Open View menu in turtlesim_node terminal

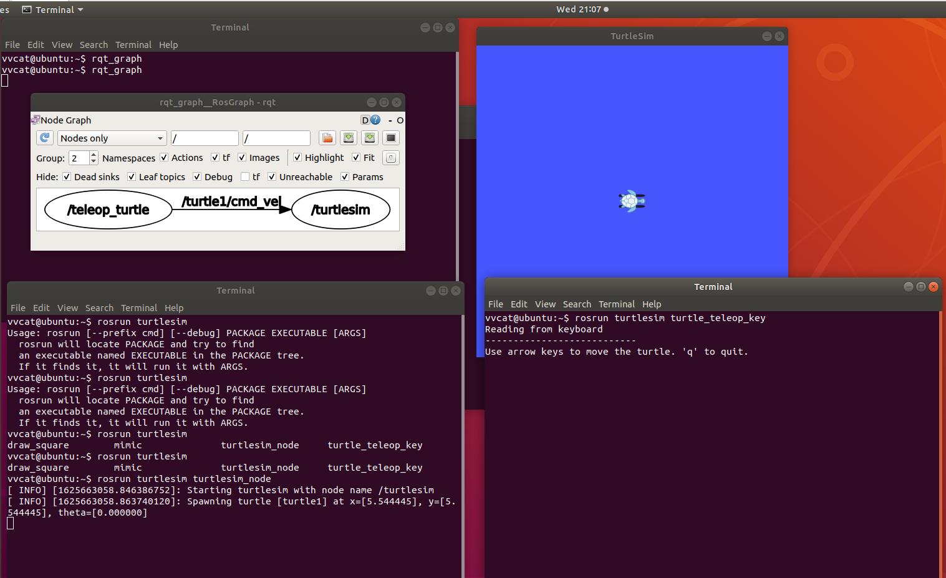67,308
